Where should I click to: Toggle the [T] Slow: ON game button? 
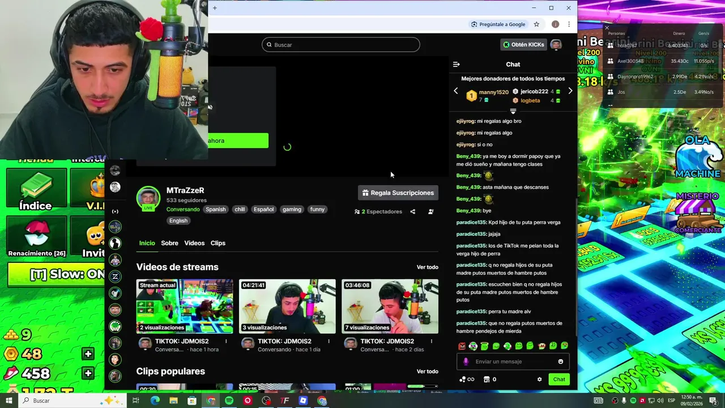(55, 274)
